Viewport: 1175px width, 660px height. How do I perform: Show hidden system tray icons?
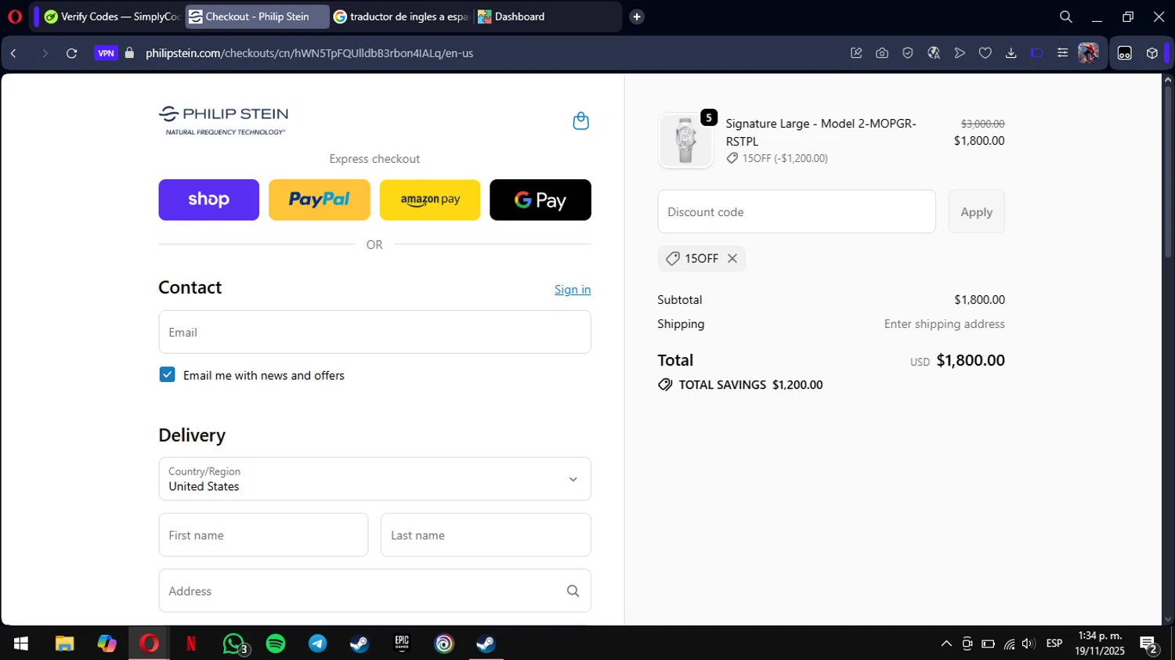946,644
